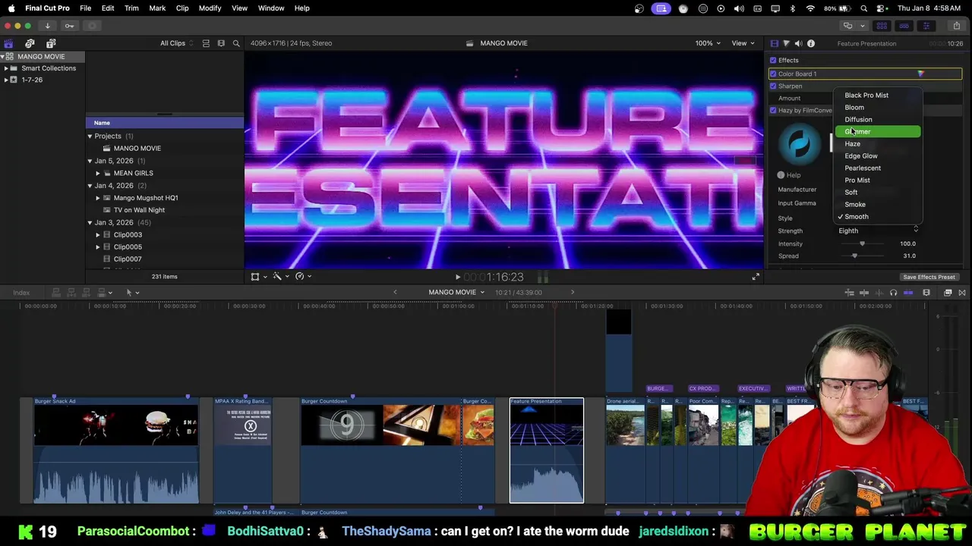The image size is (972, 546).
Task: Open the Color Board 1 color icon
Action: click(x=920, y=74)
